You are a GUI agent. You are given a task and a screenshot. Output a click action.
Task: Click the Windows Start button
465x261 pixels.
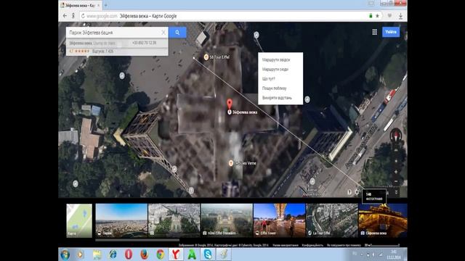[65, 254]
